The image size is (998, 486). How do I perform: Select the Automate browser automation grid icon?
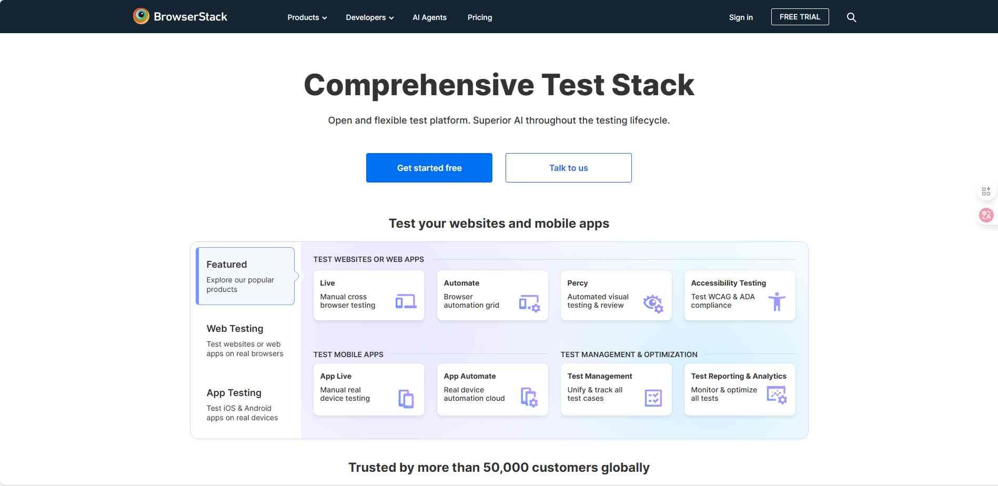point(529,302)
